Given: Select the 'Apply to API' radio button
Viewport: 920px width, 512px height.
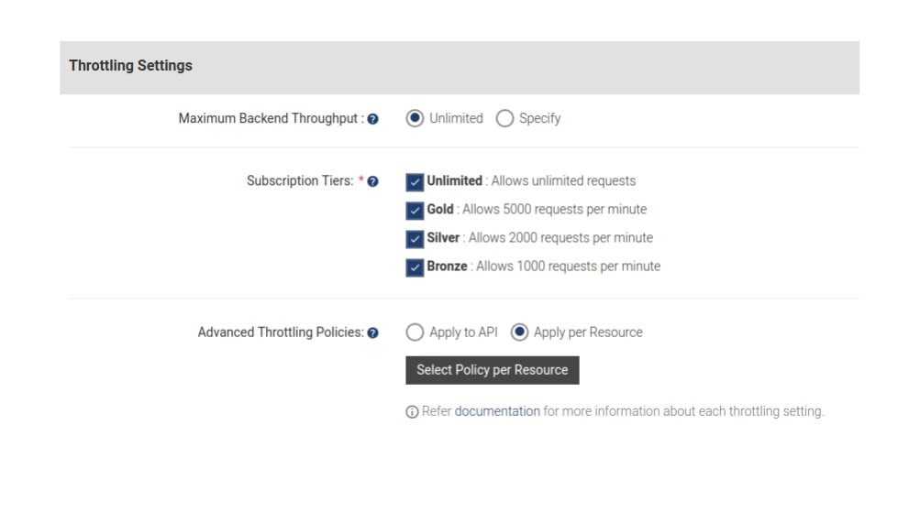Looking at the screenshot, I should (x=415, y=332).
